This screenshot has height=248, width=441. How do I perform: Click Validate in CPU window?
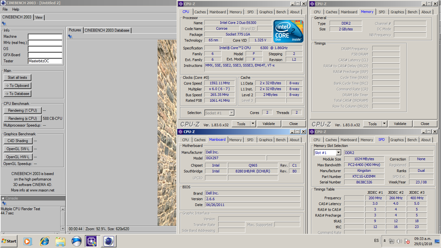point(269,124)
